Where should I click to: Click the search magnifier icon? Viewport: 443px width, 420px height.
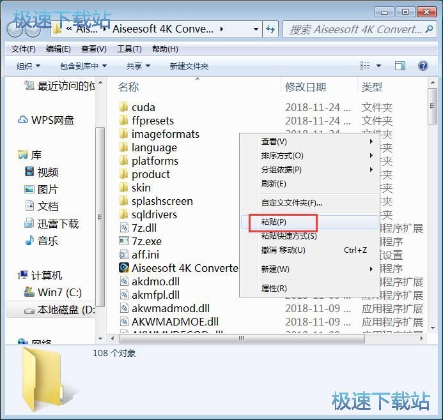[x=429, y=29]
